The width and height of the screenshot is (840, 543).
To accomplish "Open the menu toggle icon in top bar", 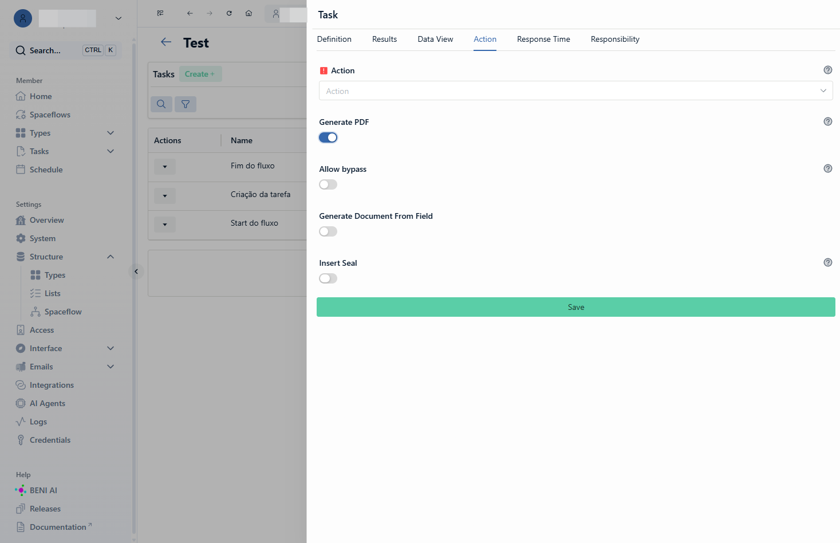I will [x=160, y=13].
